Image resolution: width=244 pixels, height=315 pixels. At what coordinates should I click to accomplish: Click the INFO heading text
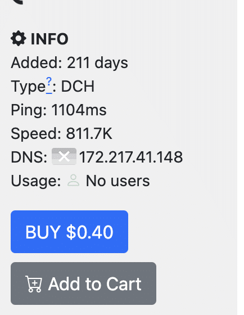tap(49, 39)
